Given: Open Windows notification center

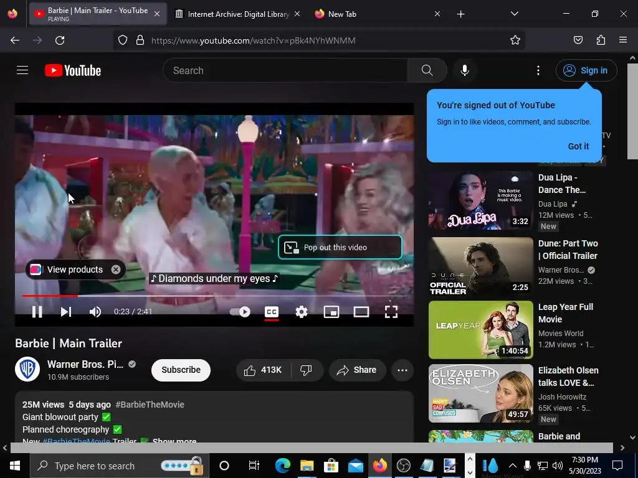Looking at the screenshot, I should click(x=617, y=466).
